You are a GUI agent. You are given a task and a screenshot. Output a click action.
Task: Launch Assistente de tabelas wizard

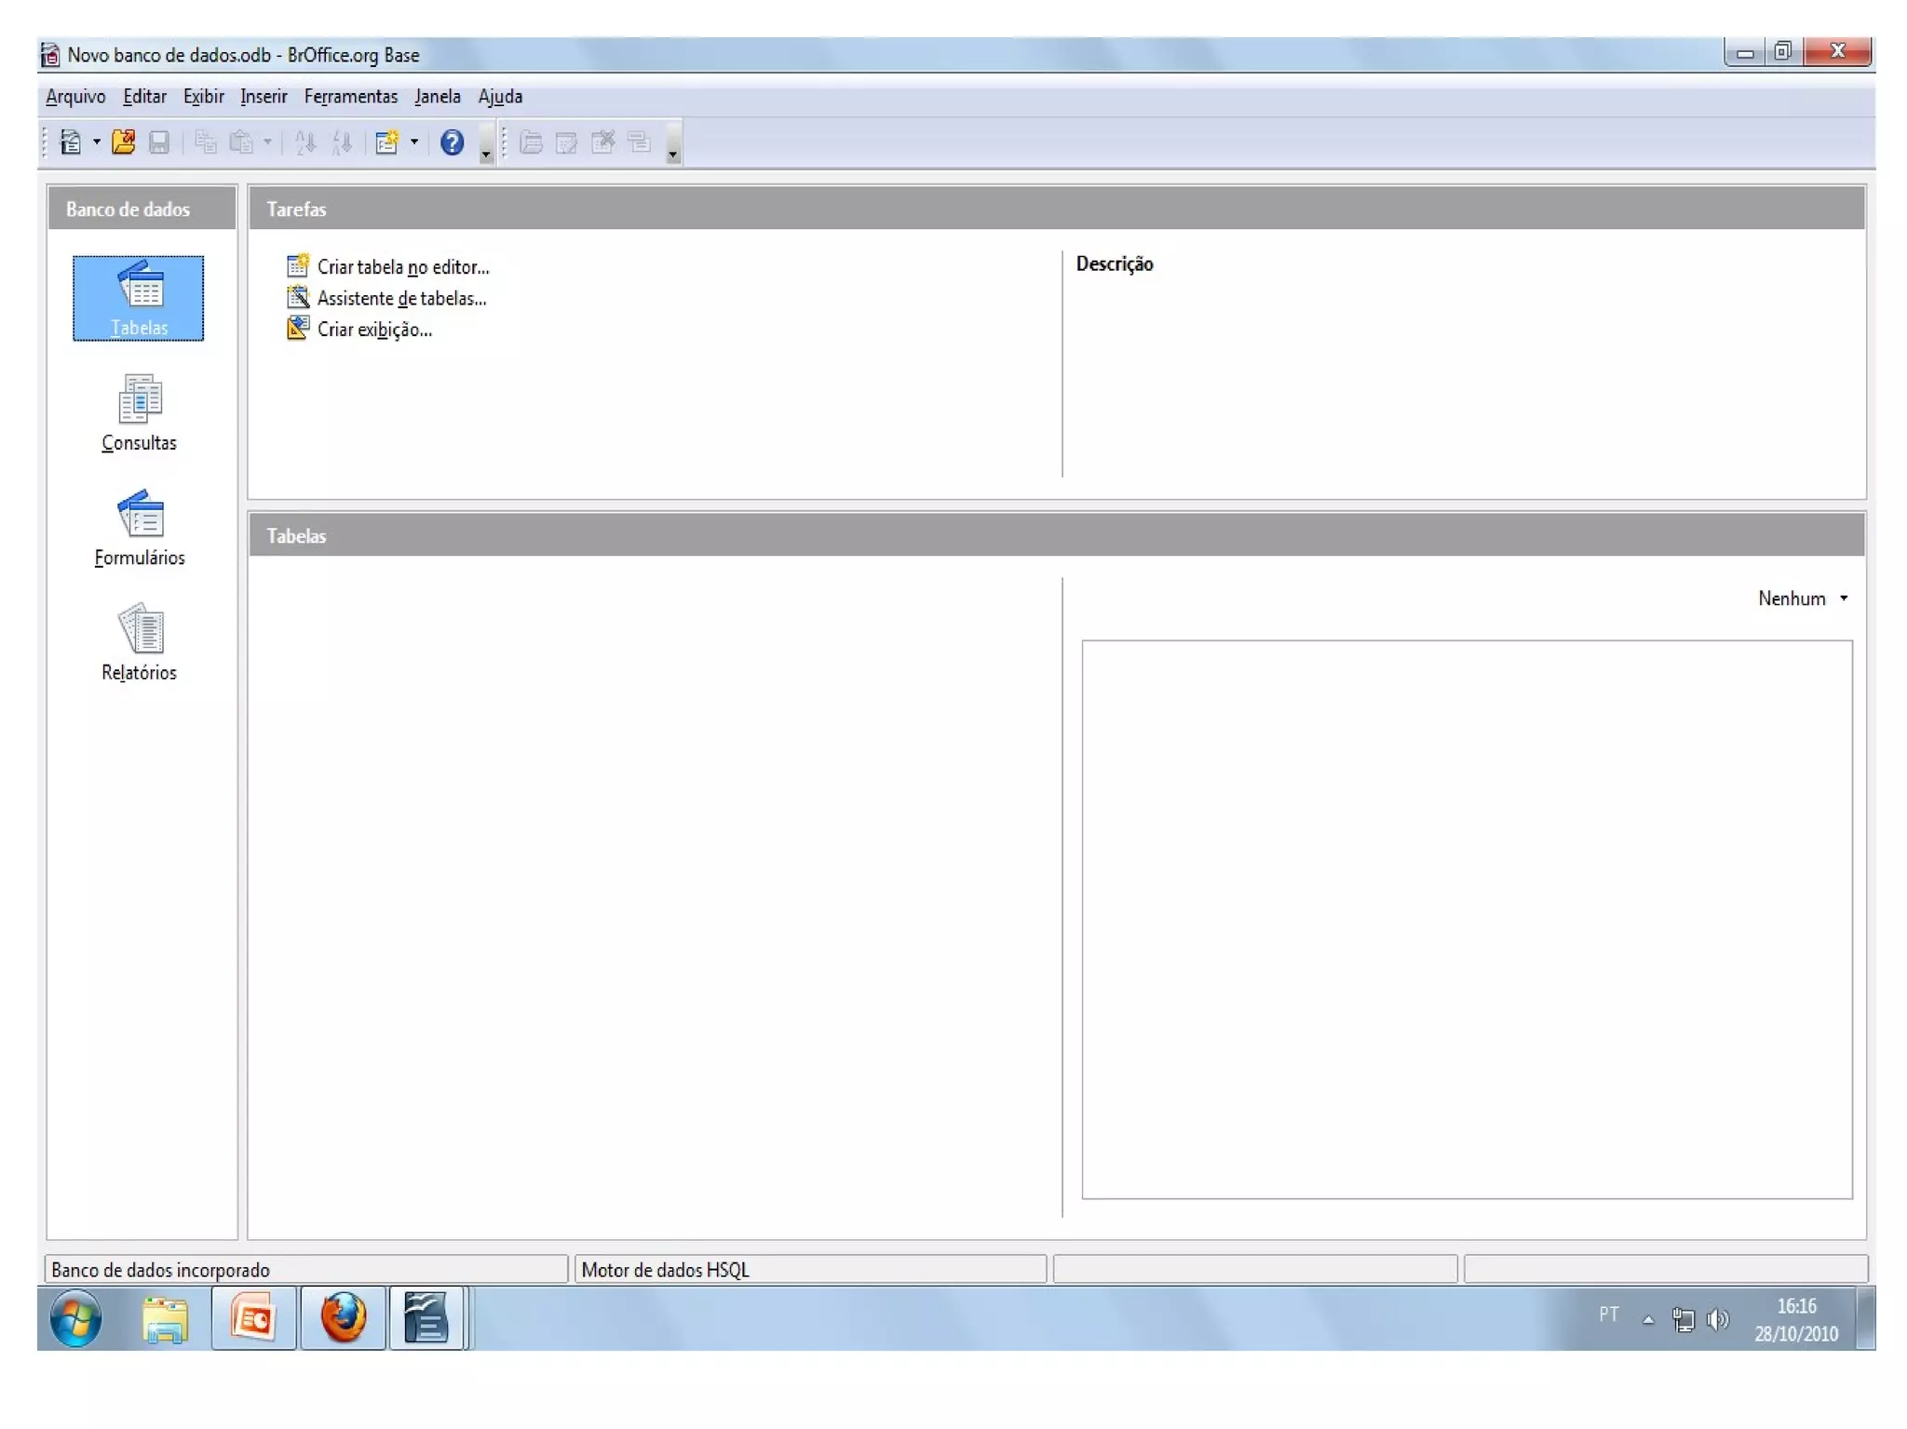pyautogui.click(x=401, y=299)
